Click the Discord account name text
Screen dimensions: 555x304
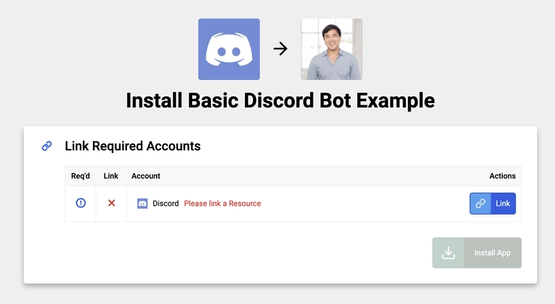click(165, 204)
